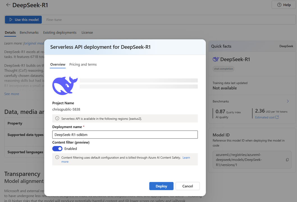Click the play icon in Use this model
The width and height of the screenshot is (297, 202).
point(11,20)
